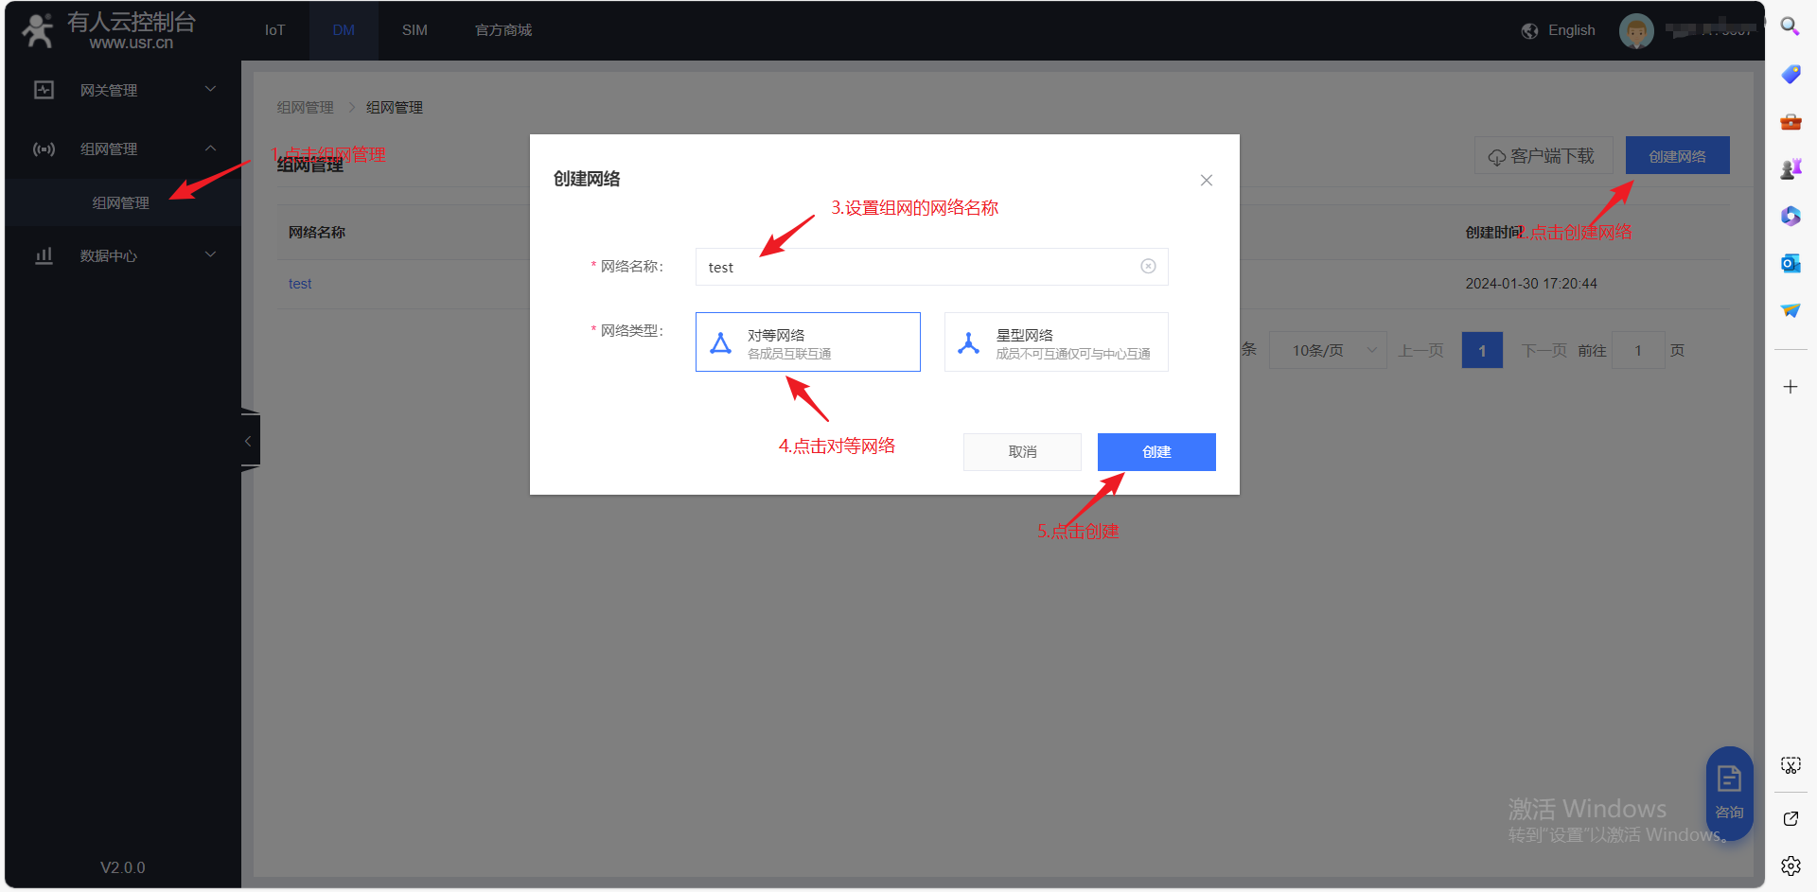
Task: Click the blue 创建 button
Action: (1155, 452)
